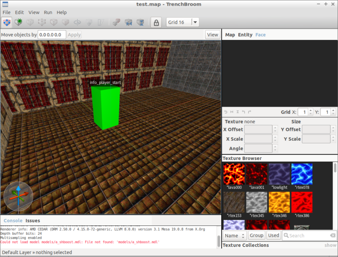Image resolution: width=338 pixels, height=257 pixels.
Task: Switch to the Face inspector tab
Action: click(x=260, y=35)
